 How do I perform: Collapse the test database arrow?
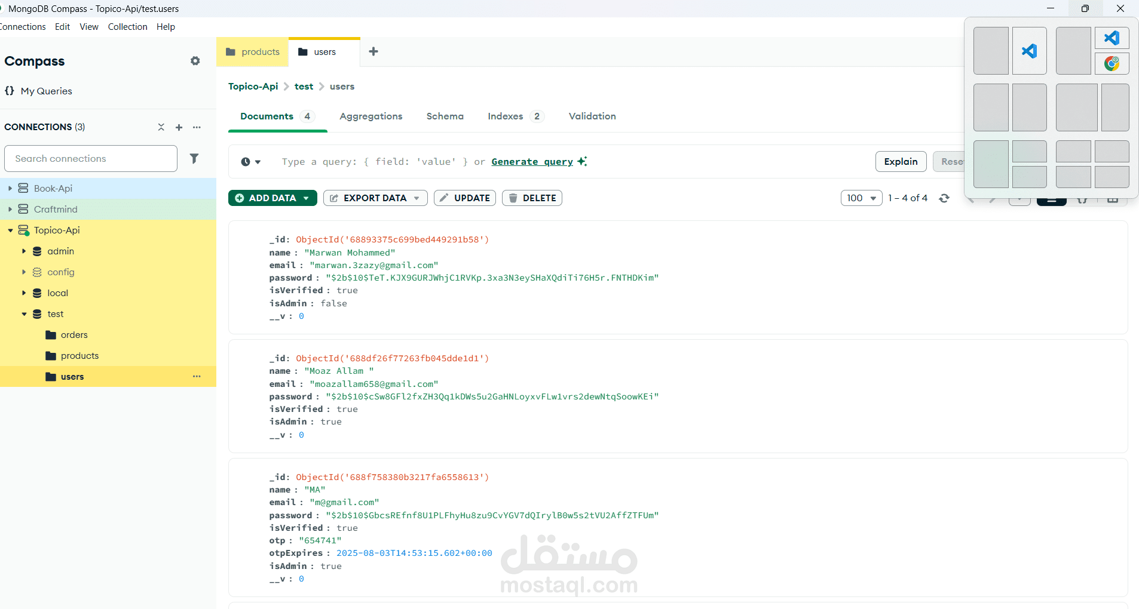24,313
